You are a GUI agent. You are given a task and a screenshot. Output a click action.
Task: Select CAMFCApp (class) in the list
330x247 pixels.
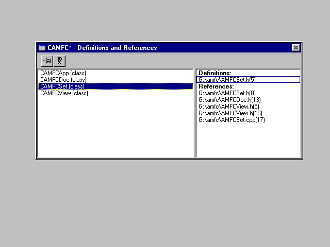click(x=63, y=73)
